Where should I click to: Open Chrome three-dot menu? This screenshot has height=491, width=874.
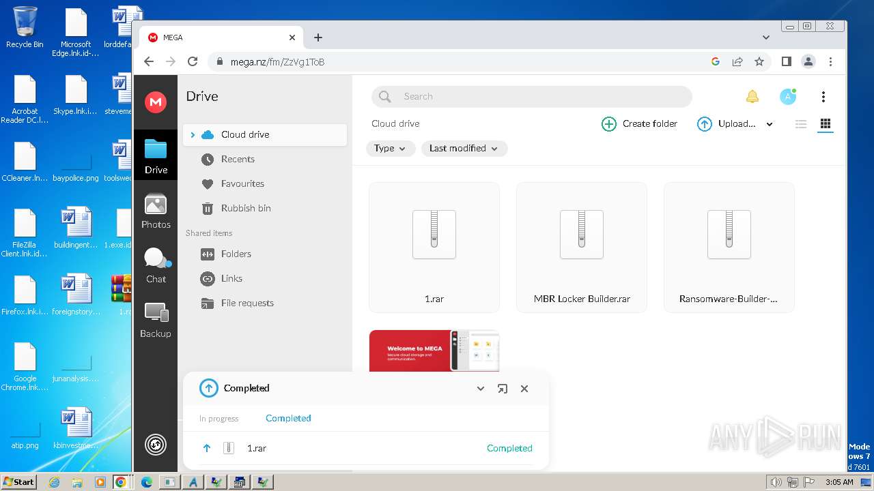[830, 61]
